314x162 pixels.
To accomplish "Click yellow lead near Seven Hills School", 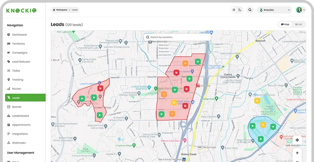I will [257, 101].
